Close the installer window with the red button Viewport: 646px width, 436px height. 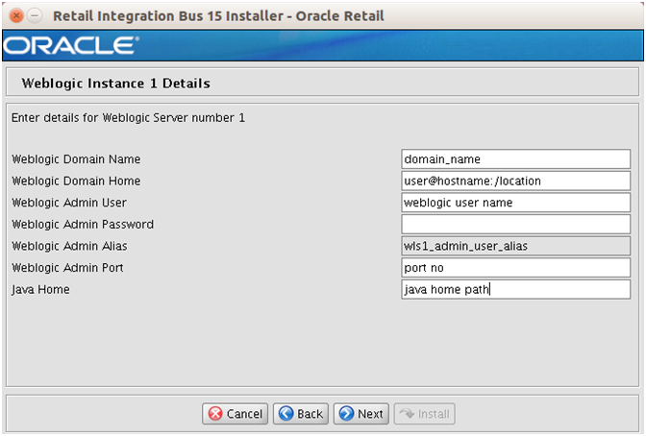[x=16, y=15]
